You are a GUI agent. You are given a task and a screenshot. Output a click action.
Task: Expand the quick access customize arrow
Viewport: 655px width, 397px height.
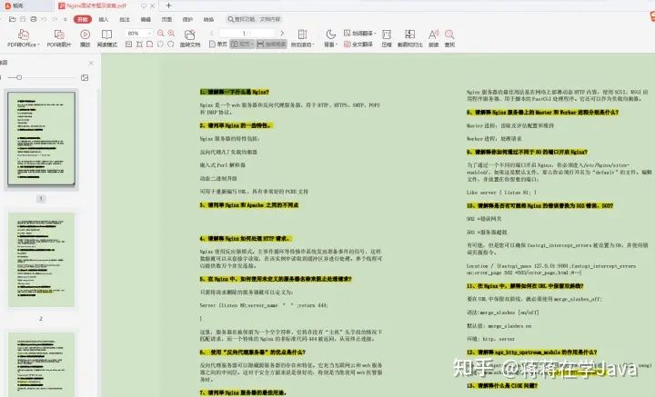click(x=65, y=19)
